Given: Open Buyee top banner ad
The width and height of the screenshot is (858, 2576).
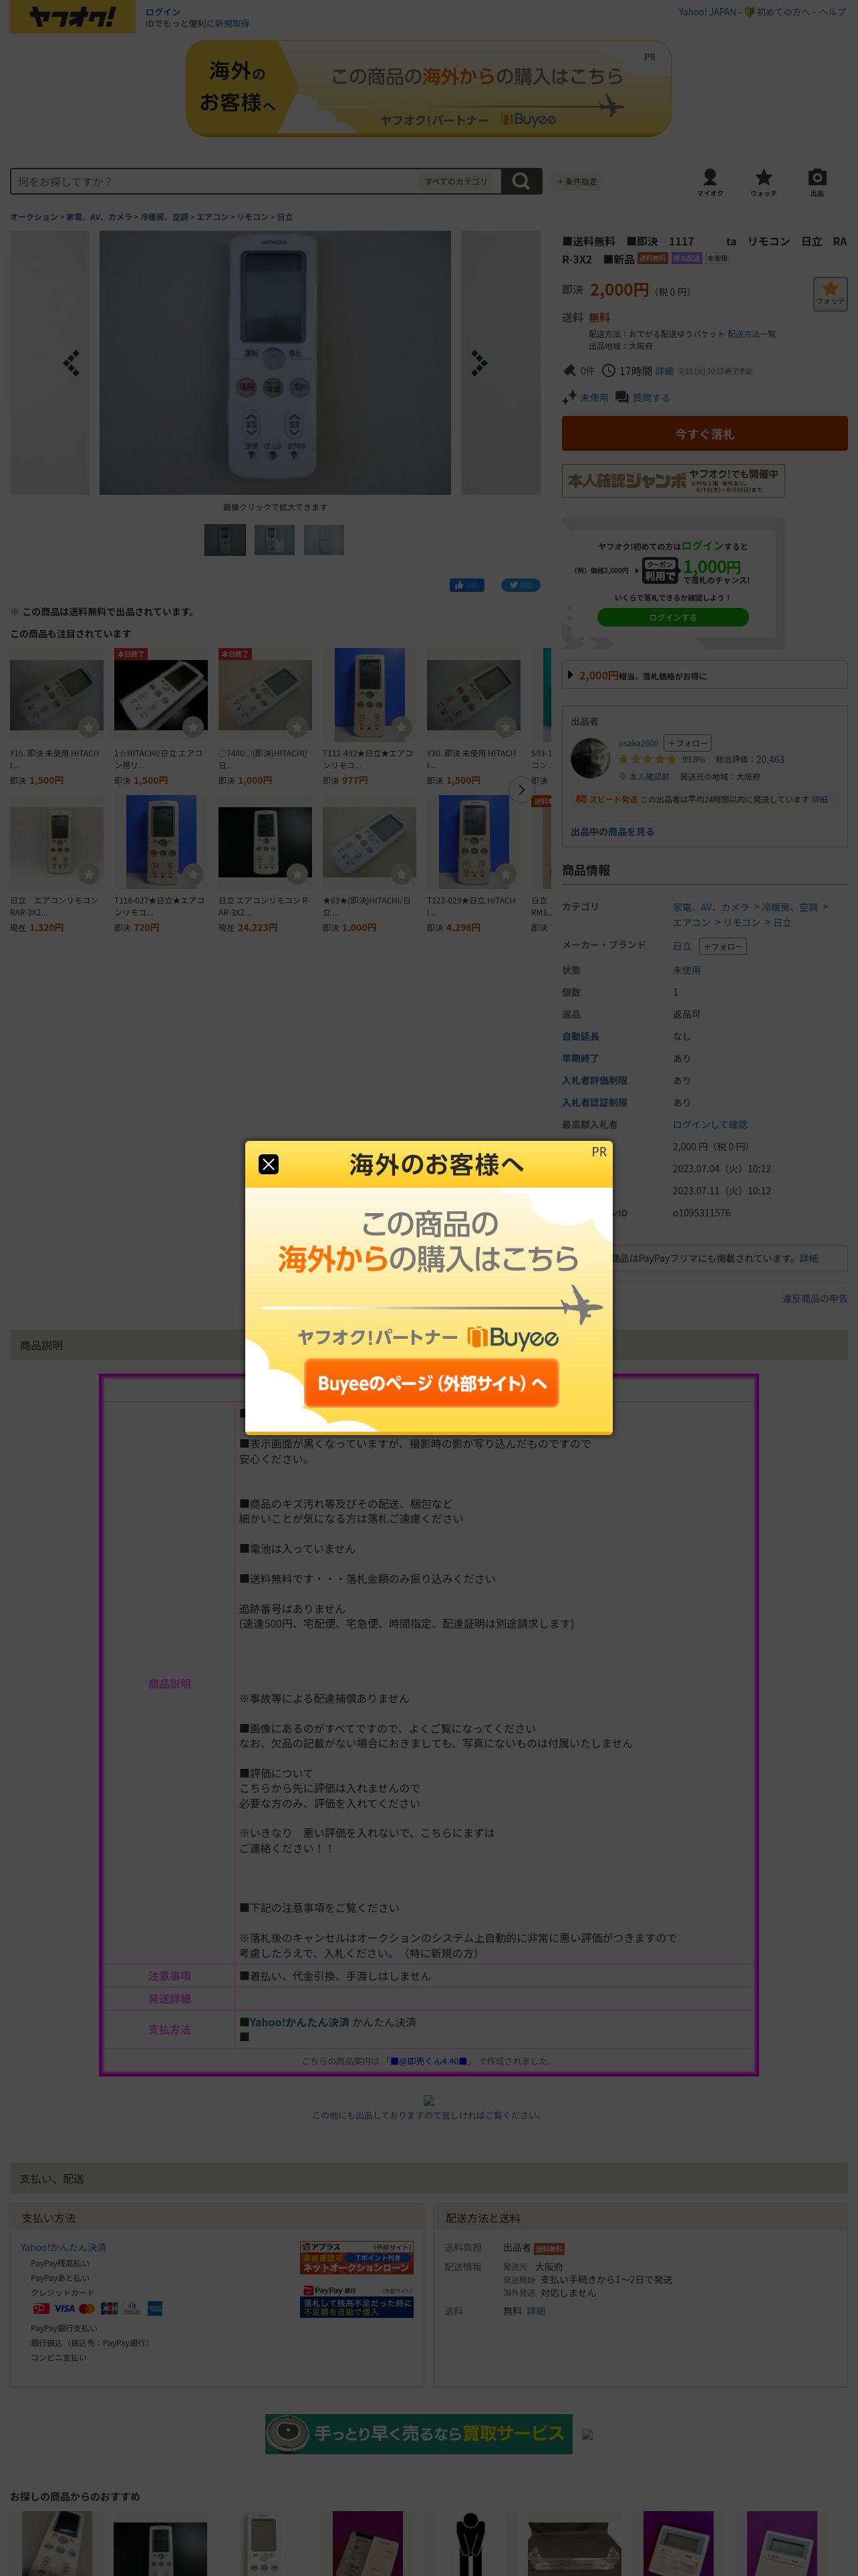Looking at the screenshot, I should 428,88.
